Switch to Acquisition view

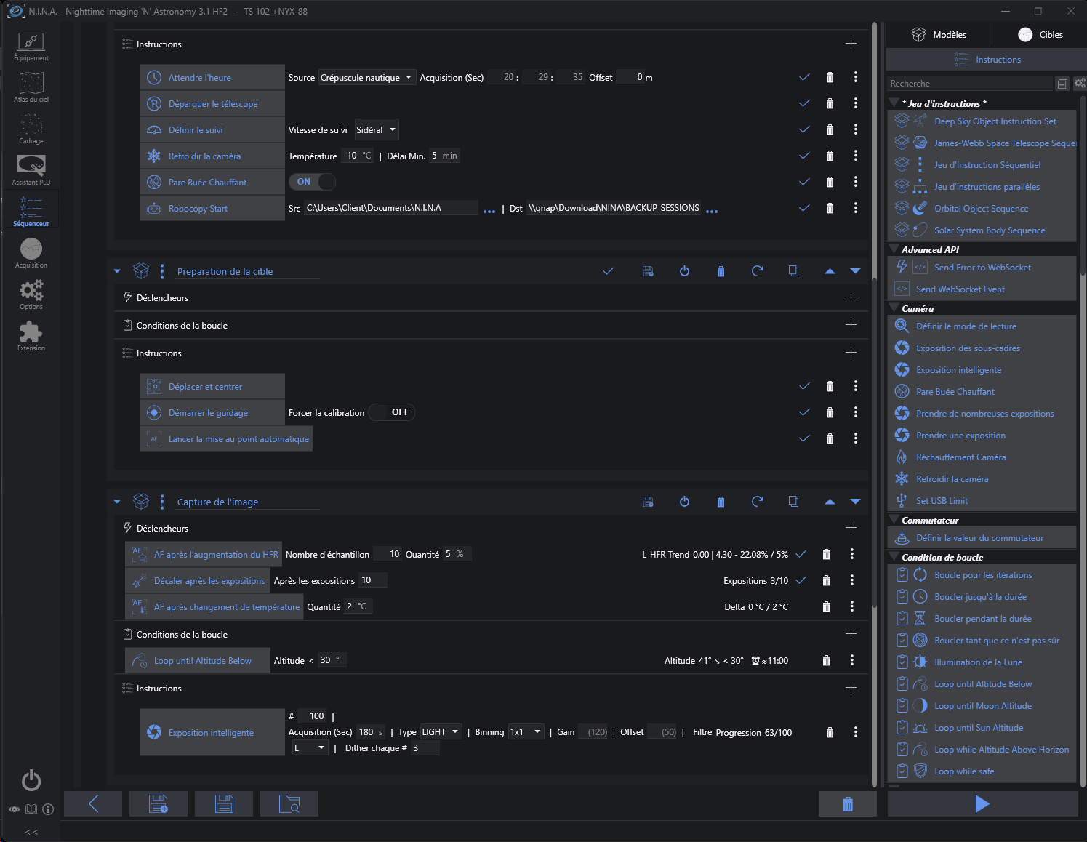[31, 254]
